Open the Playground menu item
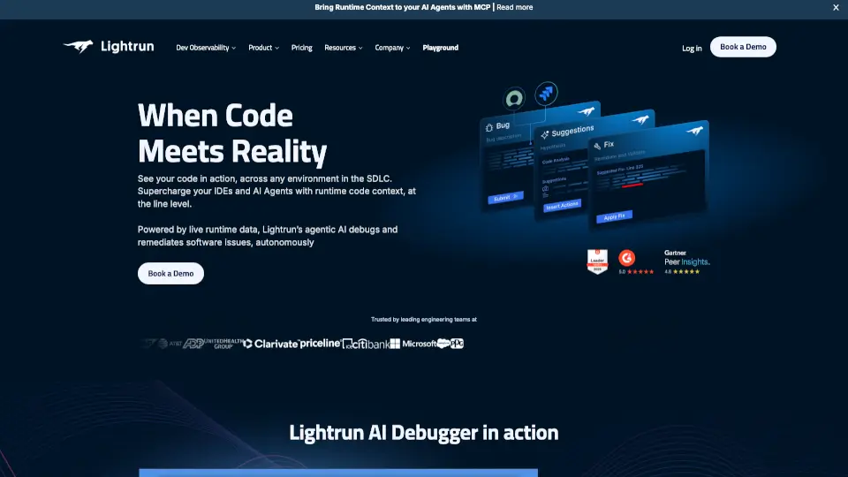Image resolution: width=848 pixels, height=477 pixels. [x=440, y=48]
